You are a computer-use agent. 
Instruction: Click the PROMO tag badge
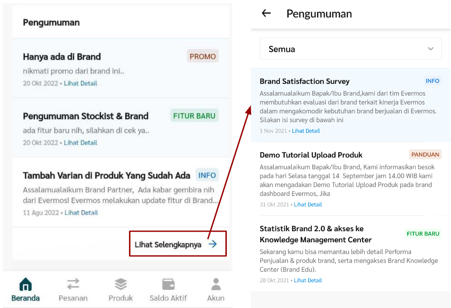coord(203,56)
